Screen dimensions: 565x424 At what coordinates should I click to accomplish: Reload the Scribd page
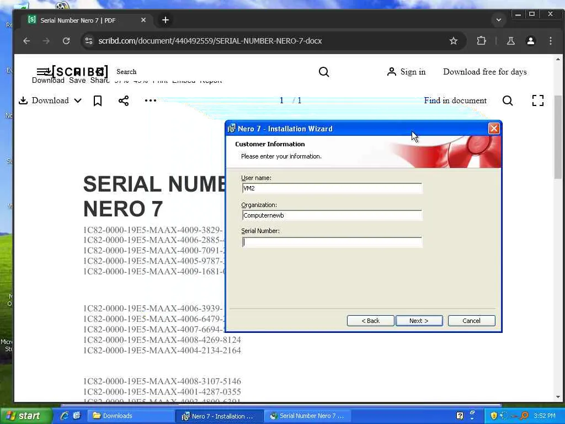(66, 41)
